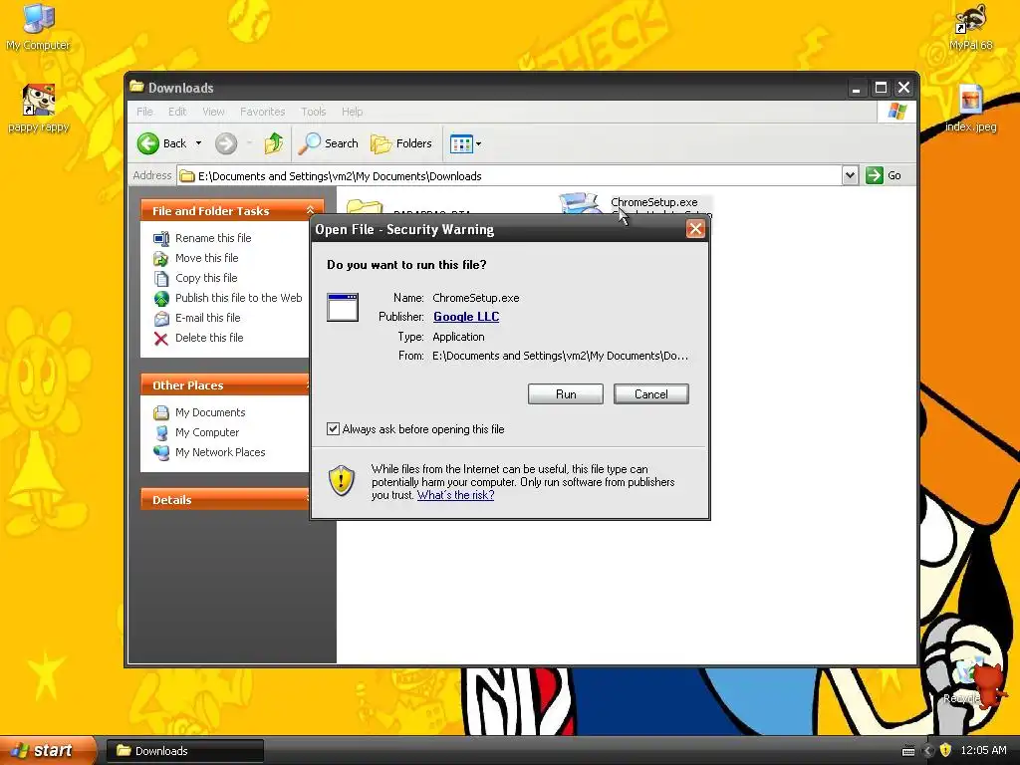1020x765 pixels.
Task: Select Downloads taskbar button
Action: (185, 751)
